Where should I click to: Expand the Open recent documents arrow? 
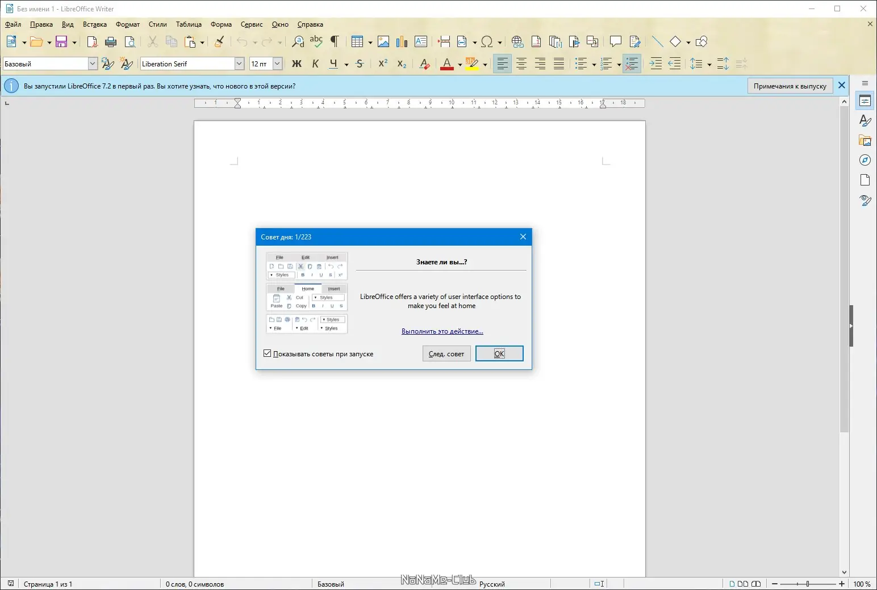coord(49,42)
